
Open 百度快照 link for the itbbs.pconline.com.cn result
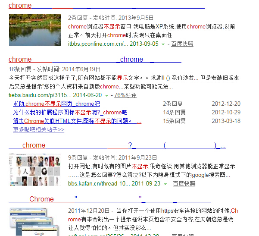tap(182, 44)
